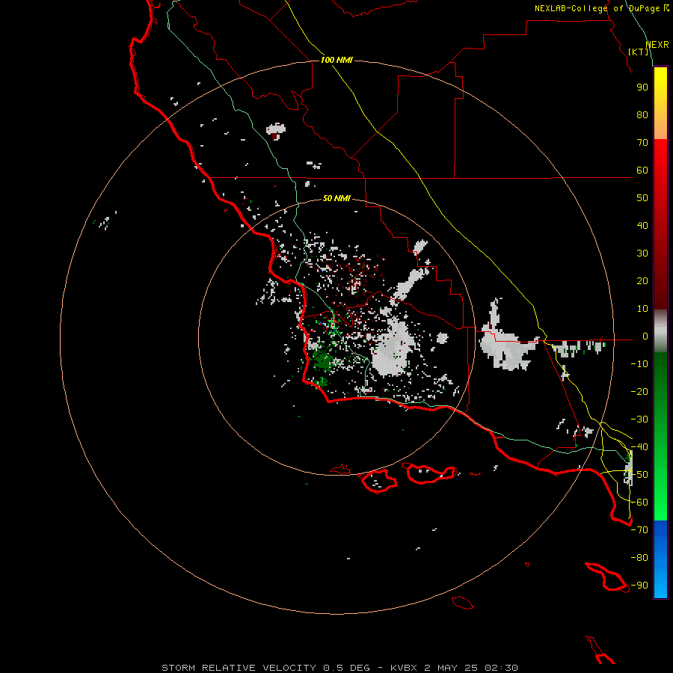Image resolution: width=673 pixels, height=673 pixels.
Task: Click the -30 value on velocity scale
Action: pos(639,420)
